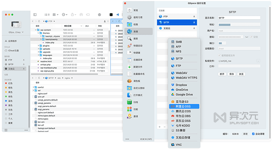Open the 权限 permissions preferences pane
This screenshot has width=273, height=154.
coord(139,25)
